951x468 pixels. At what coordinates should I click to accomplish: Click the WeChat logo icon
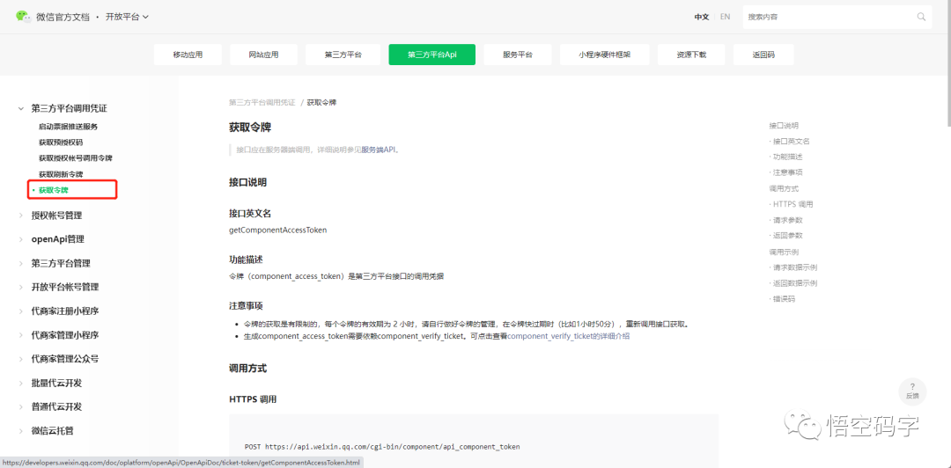click(24, 17)
